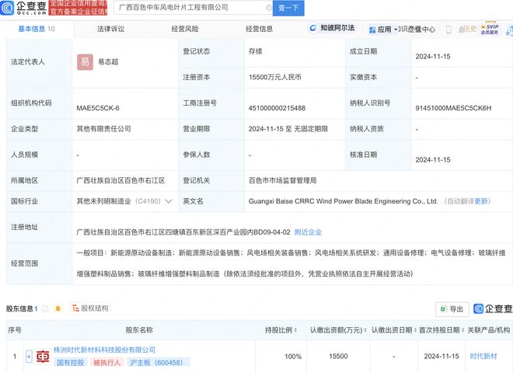Click the CRRC logo of shareholder row
Image resolution: width=513 pixels, height=373 pixels.
click(43, 357)
